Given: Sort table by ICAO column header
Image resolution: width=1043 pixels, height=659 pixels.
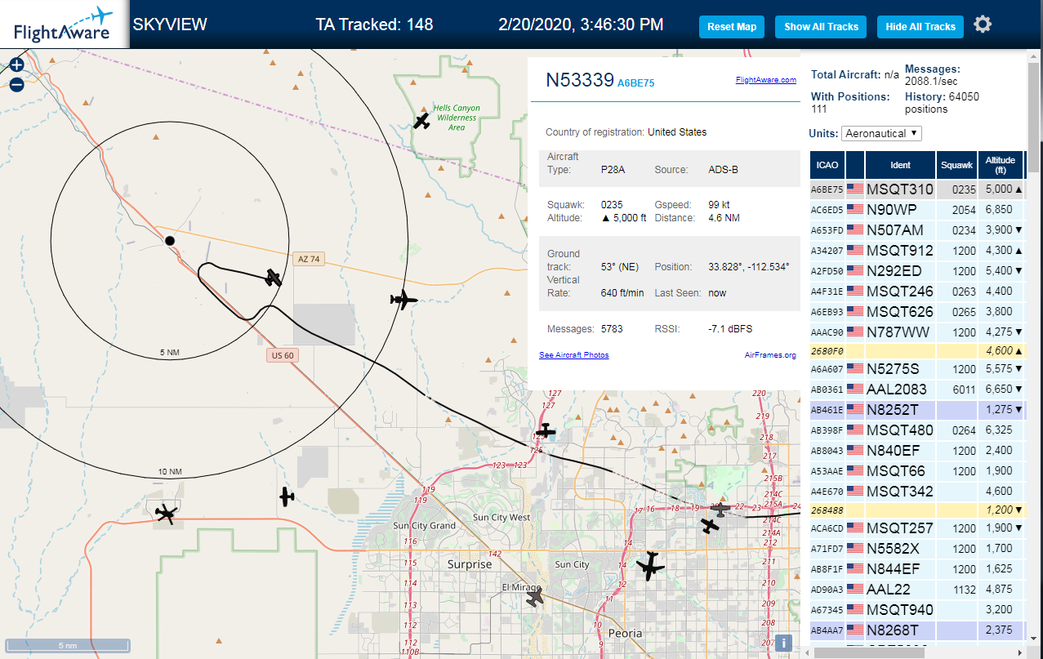Looking at the screenshot, I should [x=827, y=165].
